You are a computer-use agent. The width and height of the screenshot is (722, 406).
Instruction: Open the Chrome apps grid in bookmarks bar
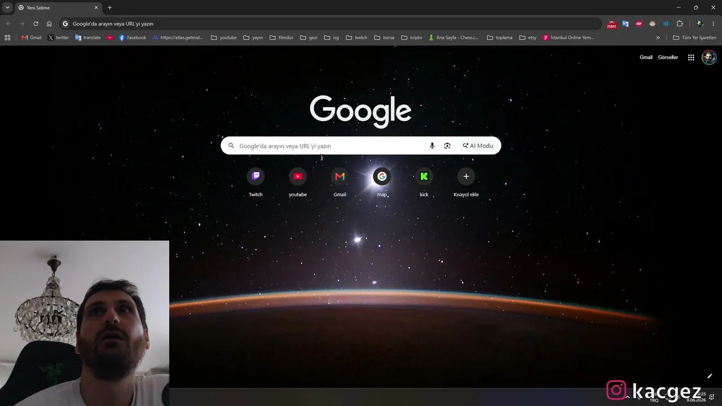(7, 38)
